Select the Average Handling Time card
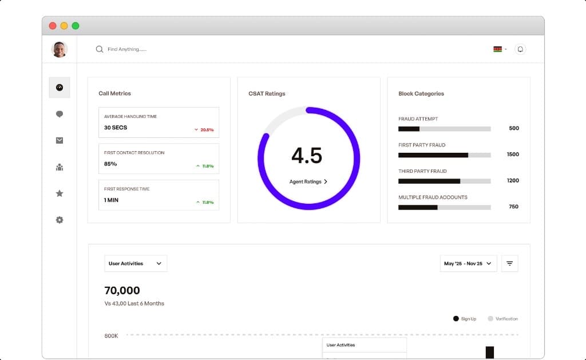 pyautogui.click(x=159, y=122)
